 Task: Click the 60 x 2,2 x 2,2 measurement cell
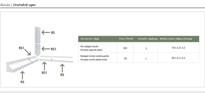[x=179, y=58]
